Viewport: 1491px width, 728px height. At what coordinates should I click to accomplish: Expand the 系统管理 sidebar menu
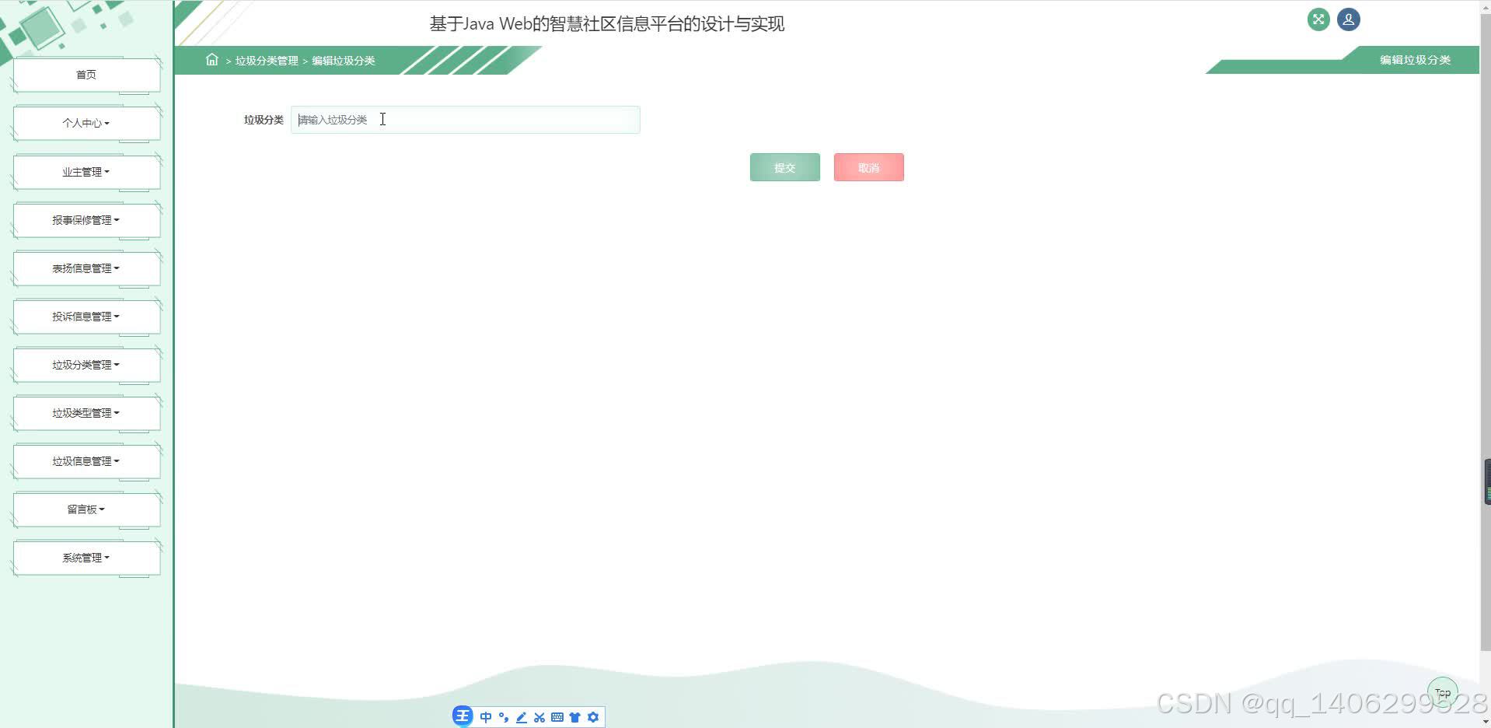pos(86,557)
